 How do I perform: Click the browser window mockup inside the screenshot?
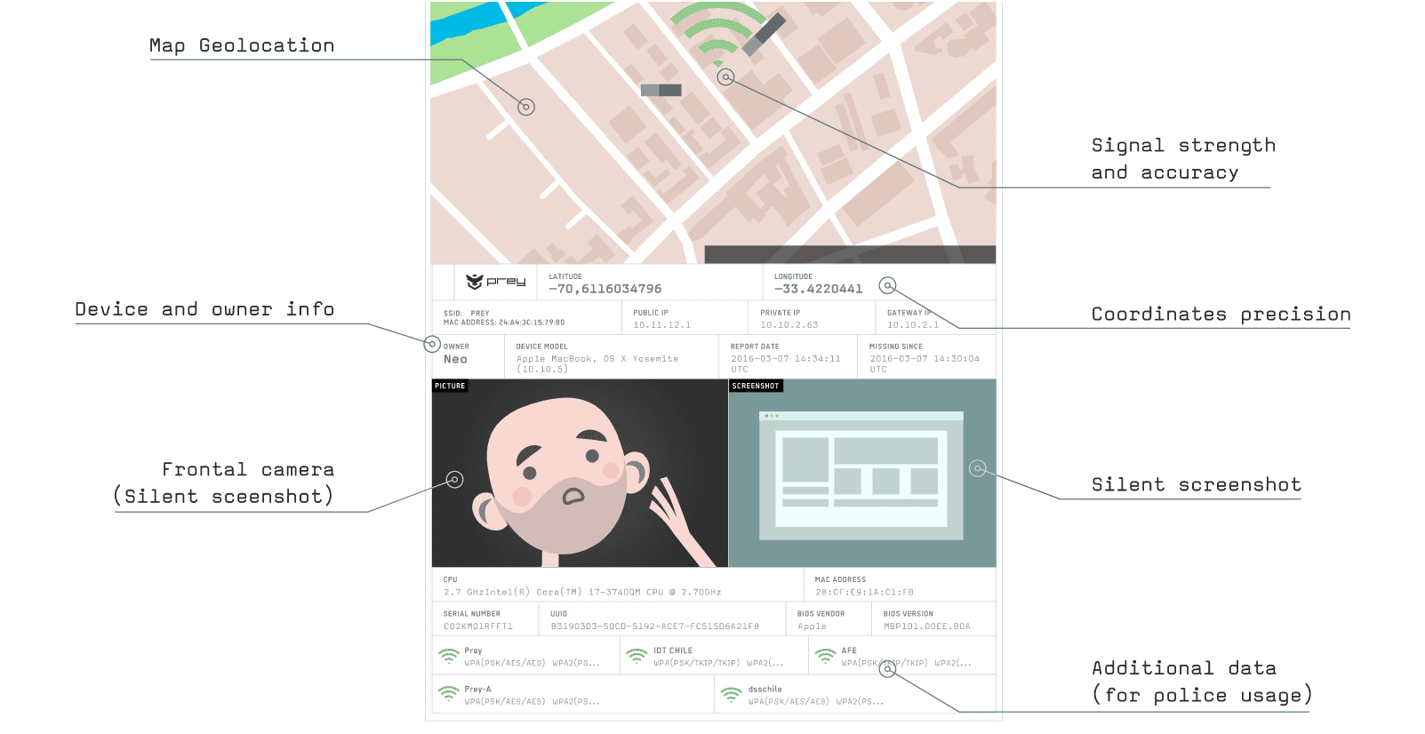click(861, 475)
